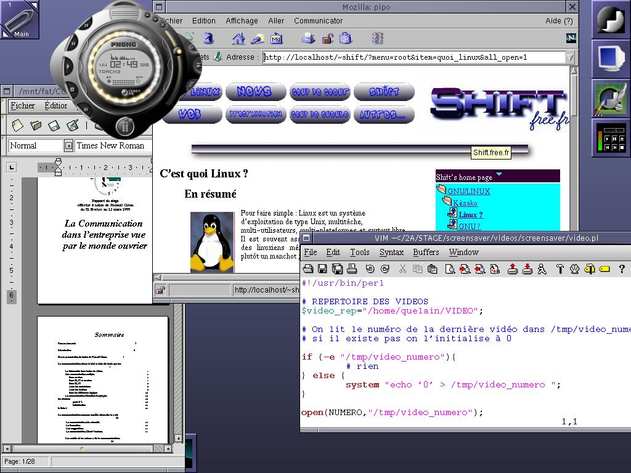Screen dimensions: 631x473
Task: Click the NEWS navigation button on the page
Action: coord(255,92)
